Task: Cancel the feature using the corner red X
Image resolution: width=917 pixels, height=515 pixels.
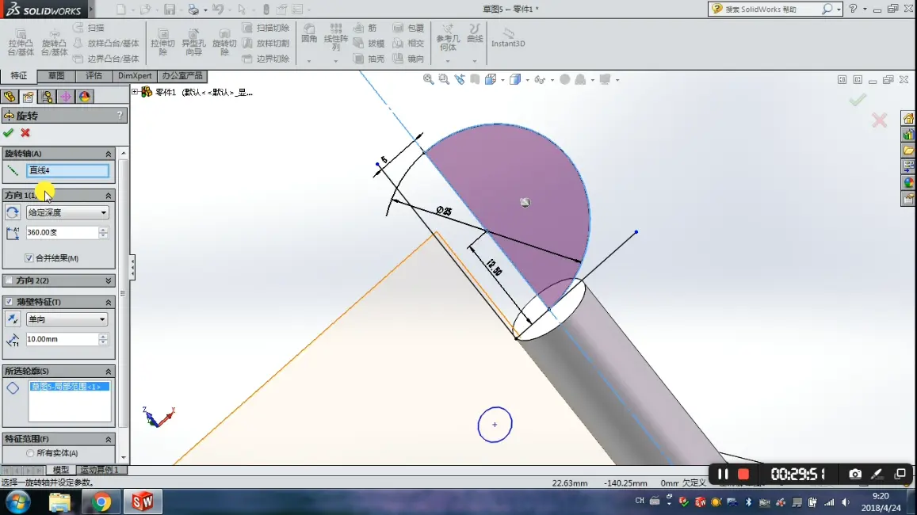Action: (879, 120)
